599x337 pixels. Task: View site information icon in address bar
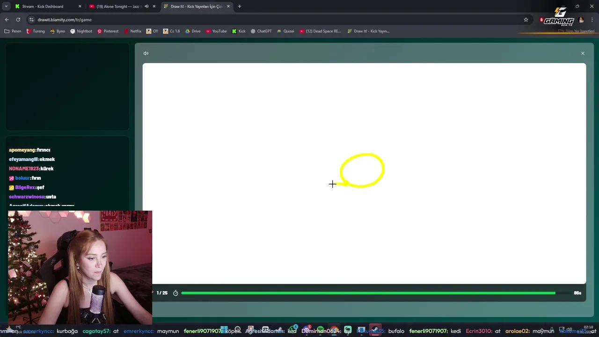31,20
